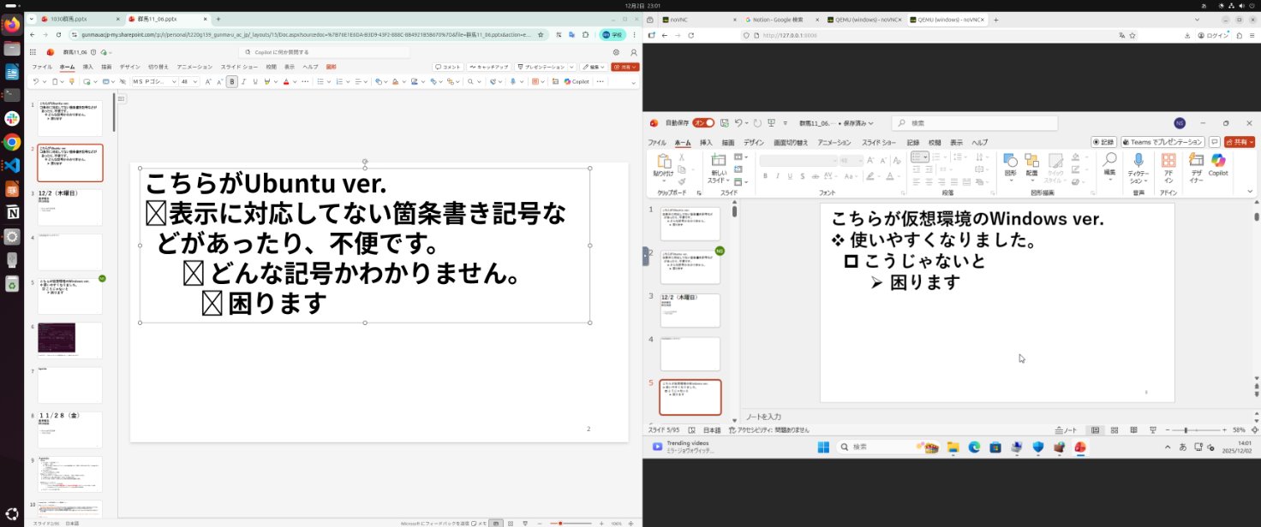
Task: Toggle the 自動保存 AutoSave switch
Action: [x=703, y=123]
